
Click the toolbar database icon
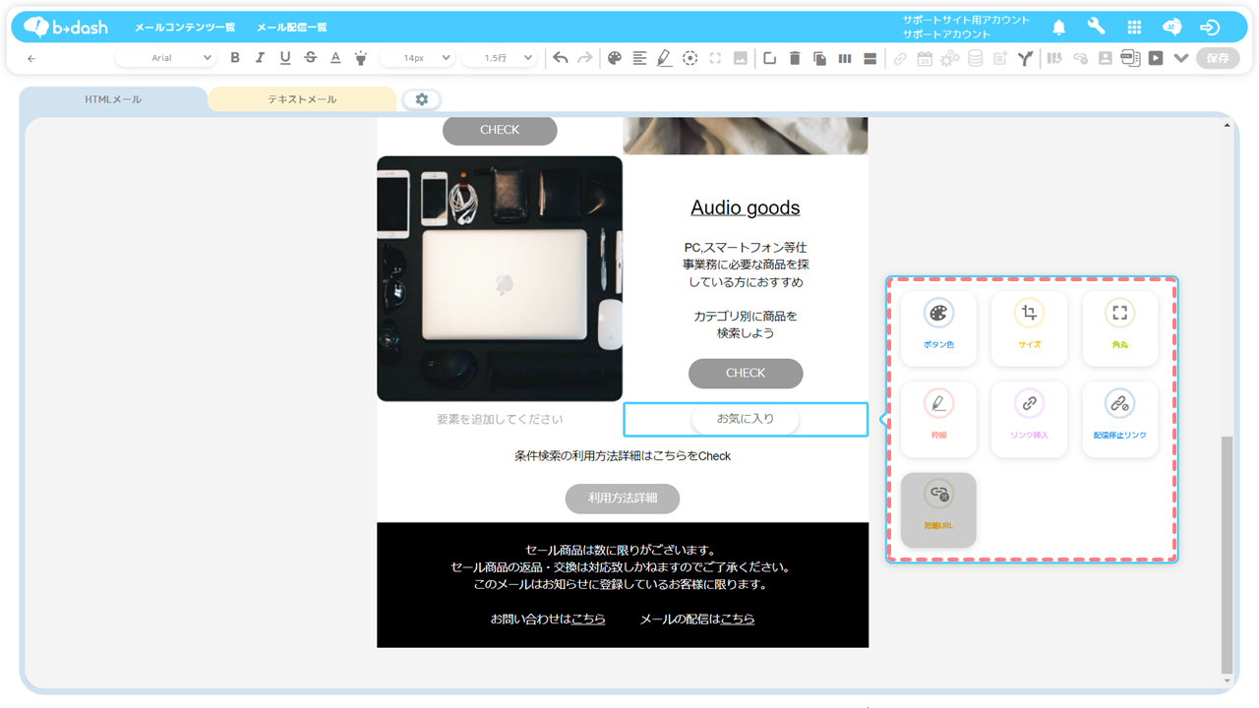click(975, 58)
